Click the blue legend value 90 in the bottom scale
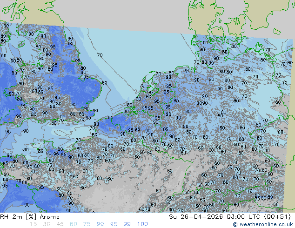This screenshot has height=228, width=295. pos(100,224)
